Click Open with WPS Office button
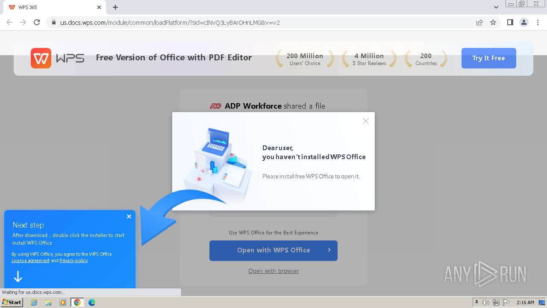This screenshot has width=547, height=308. [x=273, y=250]
